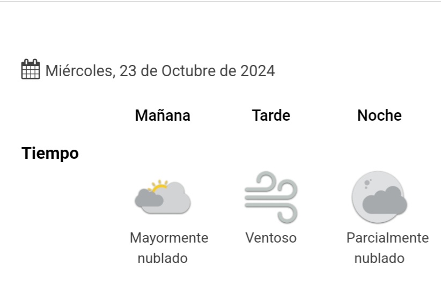Click the mostly cloudy morning weather icon
The height and width of the screenshot is (285, 441).
(x=163, y=197)
